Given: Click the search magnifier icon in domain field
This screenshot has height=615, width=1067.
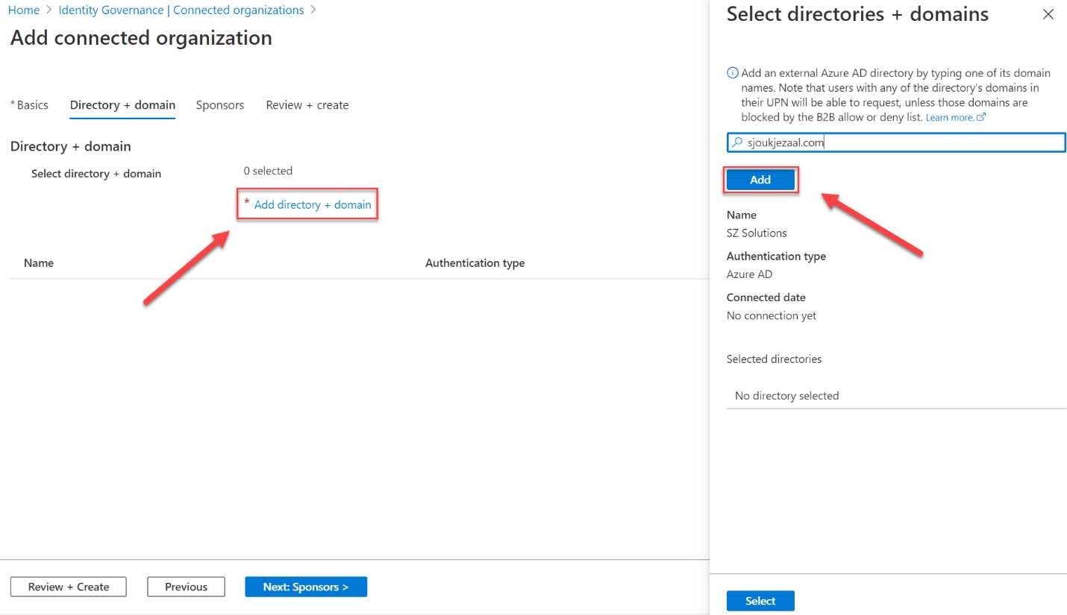Looking at the screenshot, I should click(x=737, y=142).
